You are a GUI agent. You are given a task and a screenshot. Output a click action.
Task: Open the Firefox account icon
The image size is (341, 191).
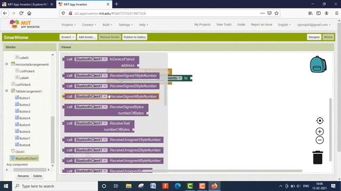[x=327, y=13]
